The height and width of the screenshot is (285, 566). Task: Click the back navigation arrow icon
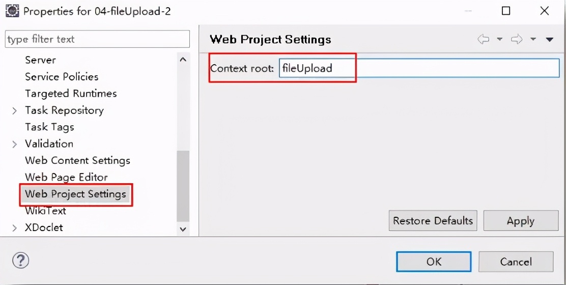(483, 40)
